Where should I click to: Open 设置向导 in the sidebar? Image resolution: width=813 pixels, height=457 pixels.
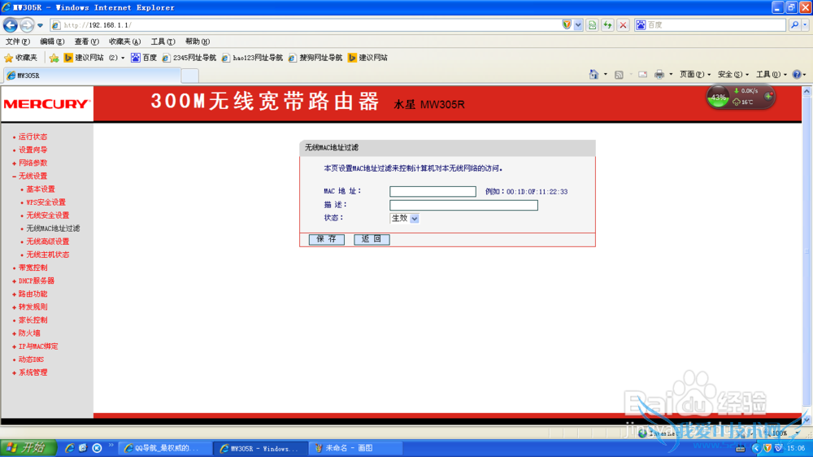tap(33, 150)
